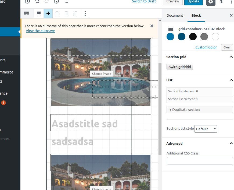Click the Swith gridddd button
Screen dimensions: 234x190
180,67
